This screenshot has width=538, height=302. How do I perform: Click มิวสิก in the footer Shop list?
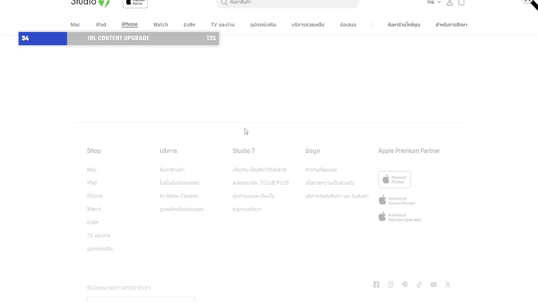[x=92, y=222]
